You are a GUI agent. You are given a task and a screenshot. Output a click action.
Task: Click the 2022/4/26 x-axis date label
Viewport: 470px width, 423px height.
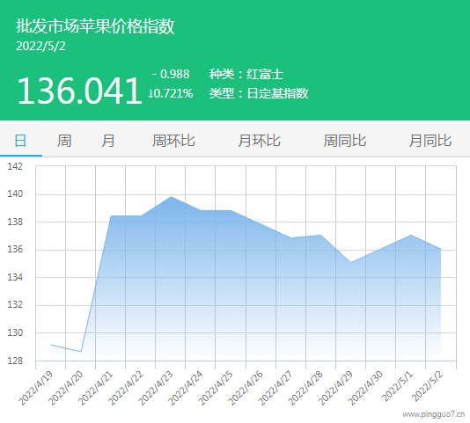(x=246, y=388)
